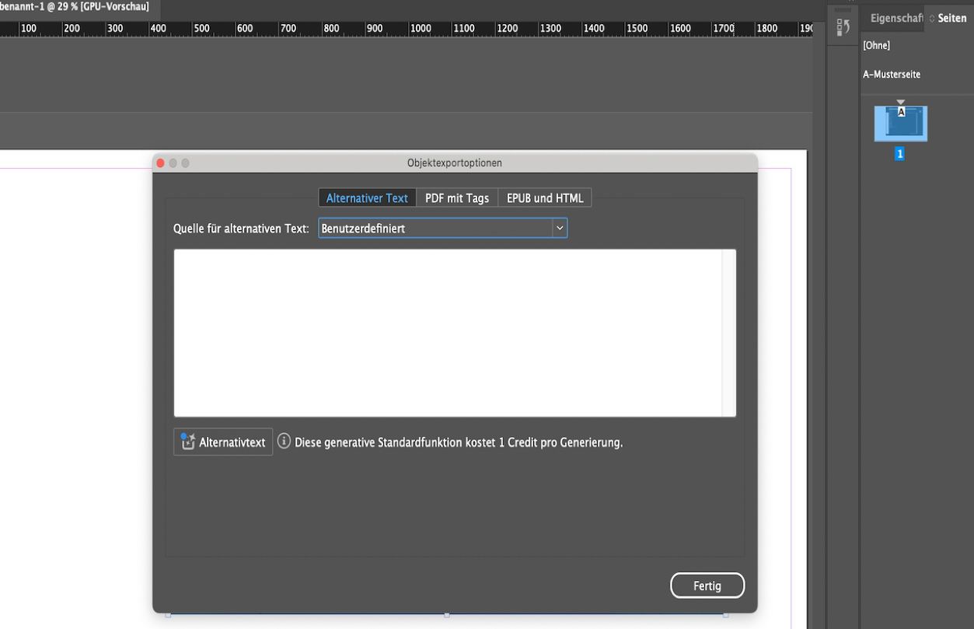Click the Objektexportoptionen title bar
Image resolution: width=974 pixels, height=629 pixels.
455,162
